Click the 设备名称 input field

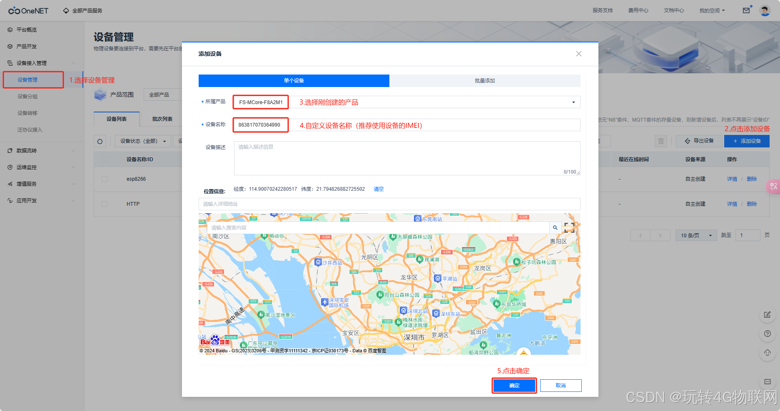(407, 125)
